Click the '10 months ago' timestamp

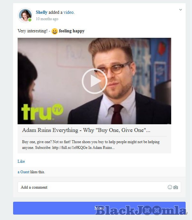tap(47, 19)
